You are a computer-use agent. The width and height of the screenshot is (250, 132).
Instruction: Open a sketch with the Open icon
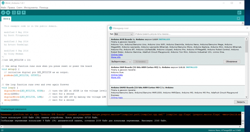[19, 12]
